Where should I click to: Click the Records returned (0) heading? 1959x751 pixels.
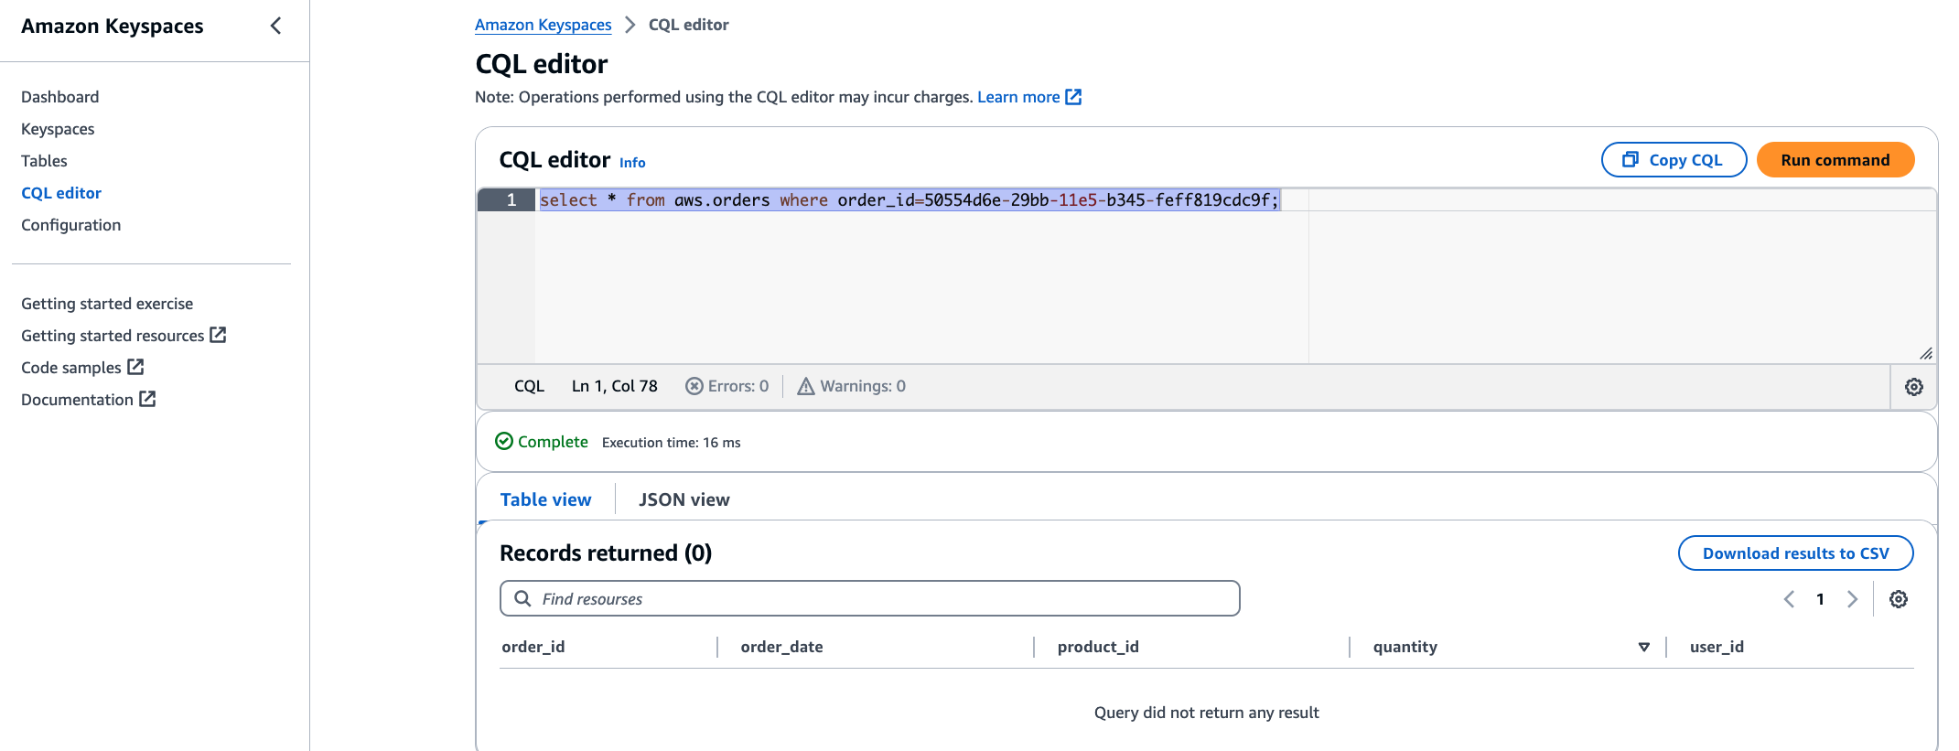[x=606, y=553]
